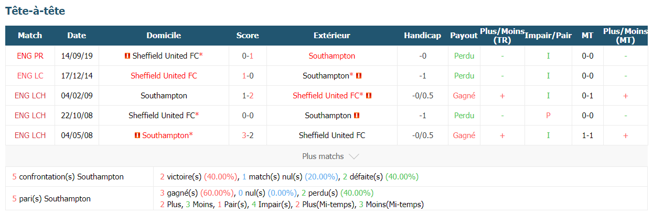Click the Tête-à-tête section heading
The image size is (653, 215).
pos(35,10)
